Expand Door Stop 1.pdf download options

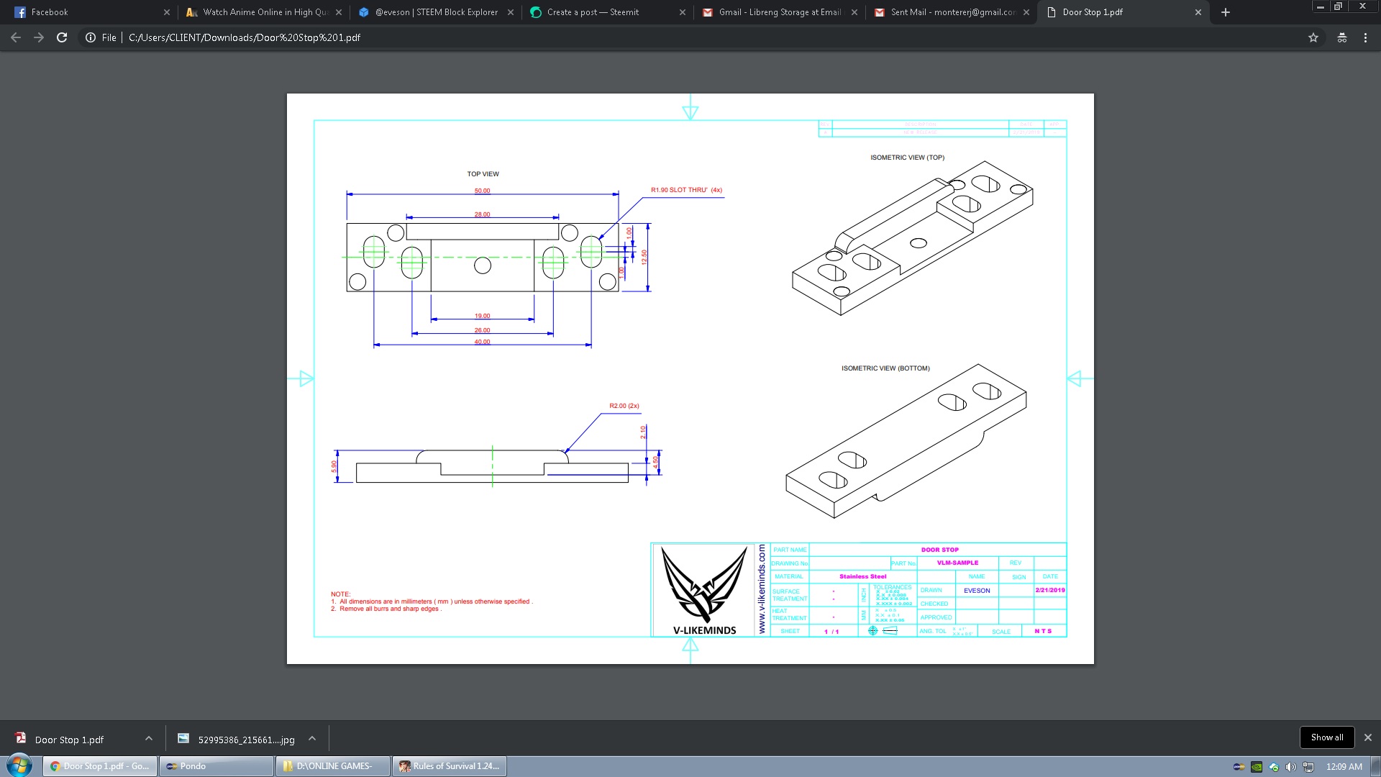point(149,738)
